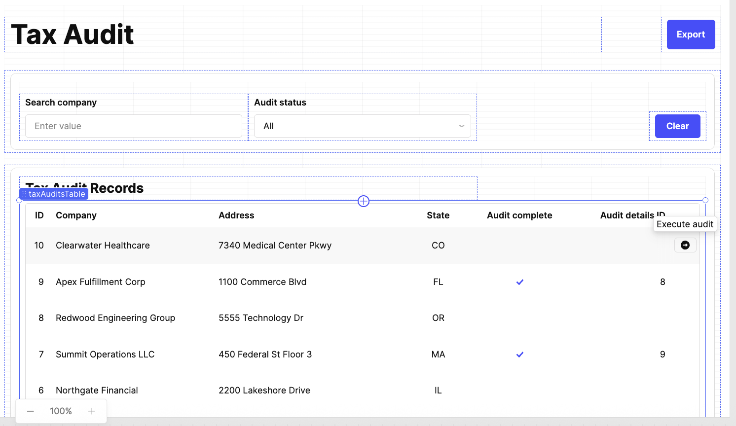
Task: Click the Execute audit arrow icon
Action: 685,245
